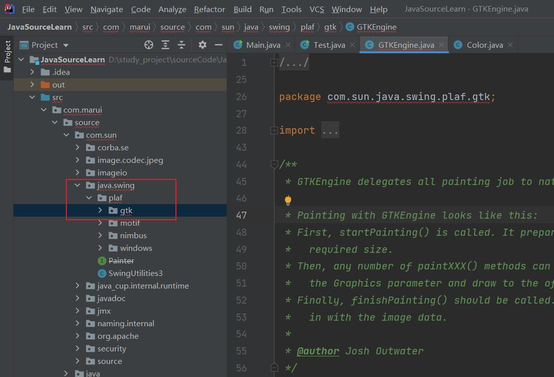Click the JavaSourceLearn breadcrumb
Viewport: 554px width, 377px height.
tap(40, 27)
